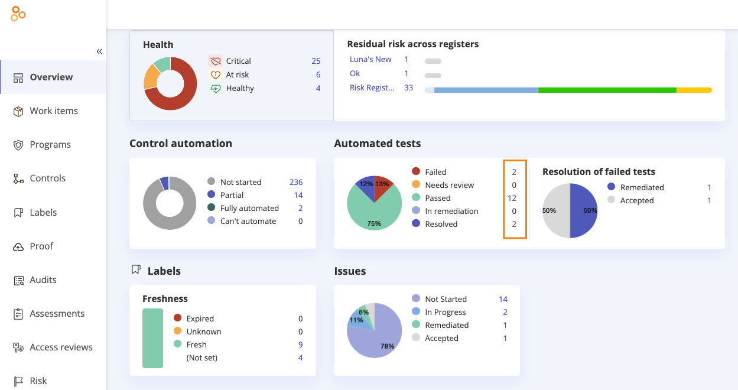Click the Audits search-list icon

coord(18,280)
